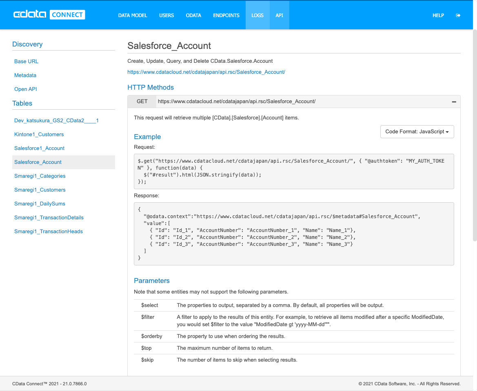Collapse the GET method panel
Screen dimensions: 477x391
click(454, 102)
